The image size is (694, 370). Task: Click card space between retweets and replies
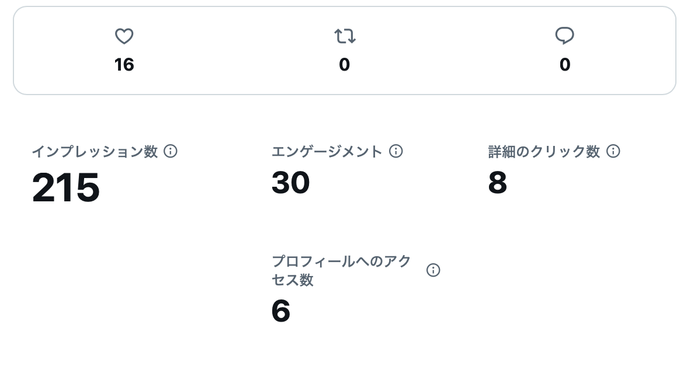point(454,51)
